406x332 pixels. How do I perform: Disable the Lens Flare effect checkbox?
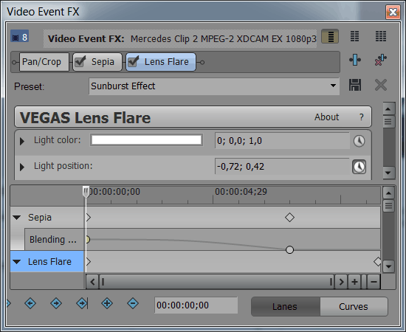(134, 61)
